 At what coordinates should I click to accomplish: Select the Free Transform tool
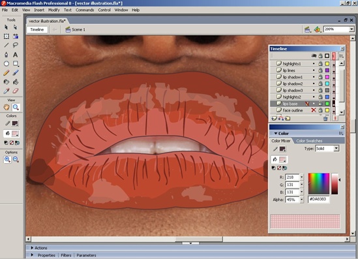click(x=6, y=37)
